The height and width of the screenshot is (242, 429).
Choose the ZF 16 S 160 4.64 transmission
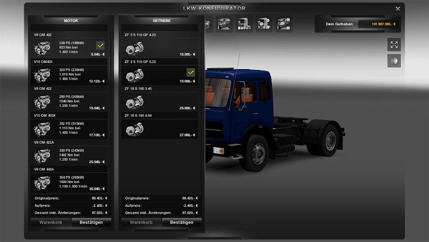159,129
